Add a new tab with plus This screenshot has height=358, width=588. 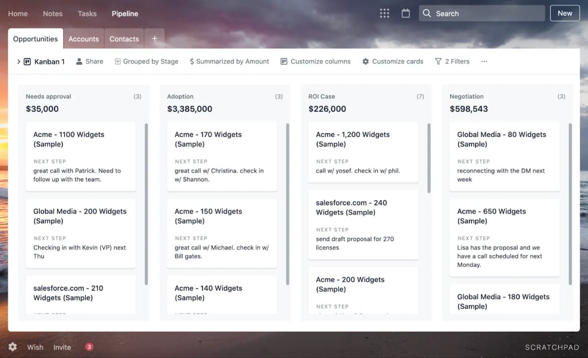click(154, 39)
